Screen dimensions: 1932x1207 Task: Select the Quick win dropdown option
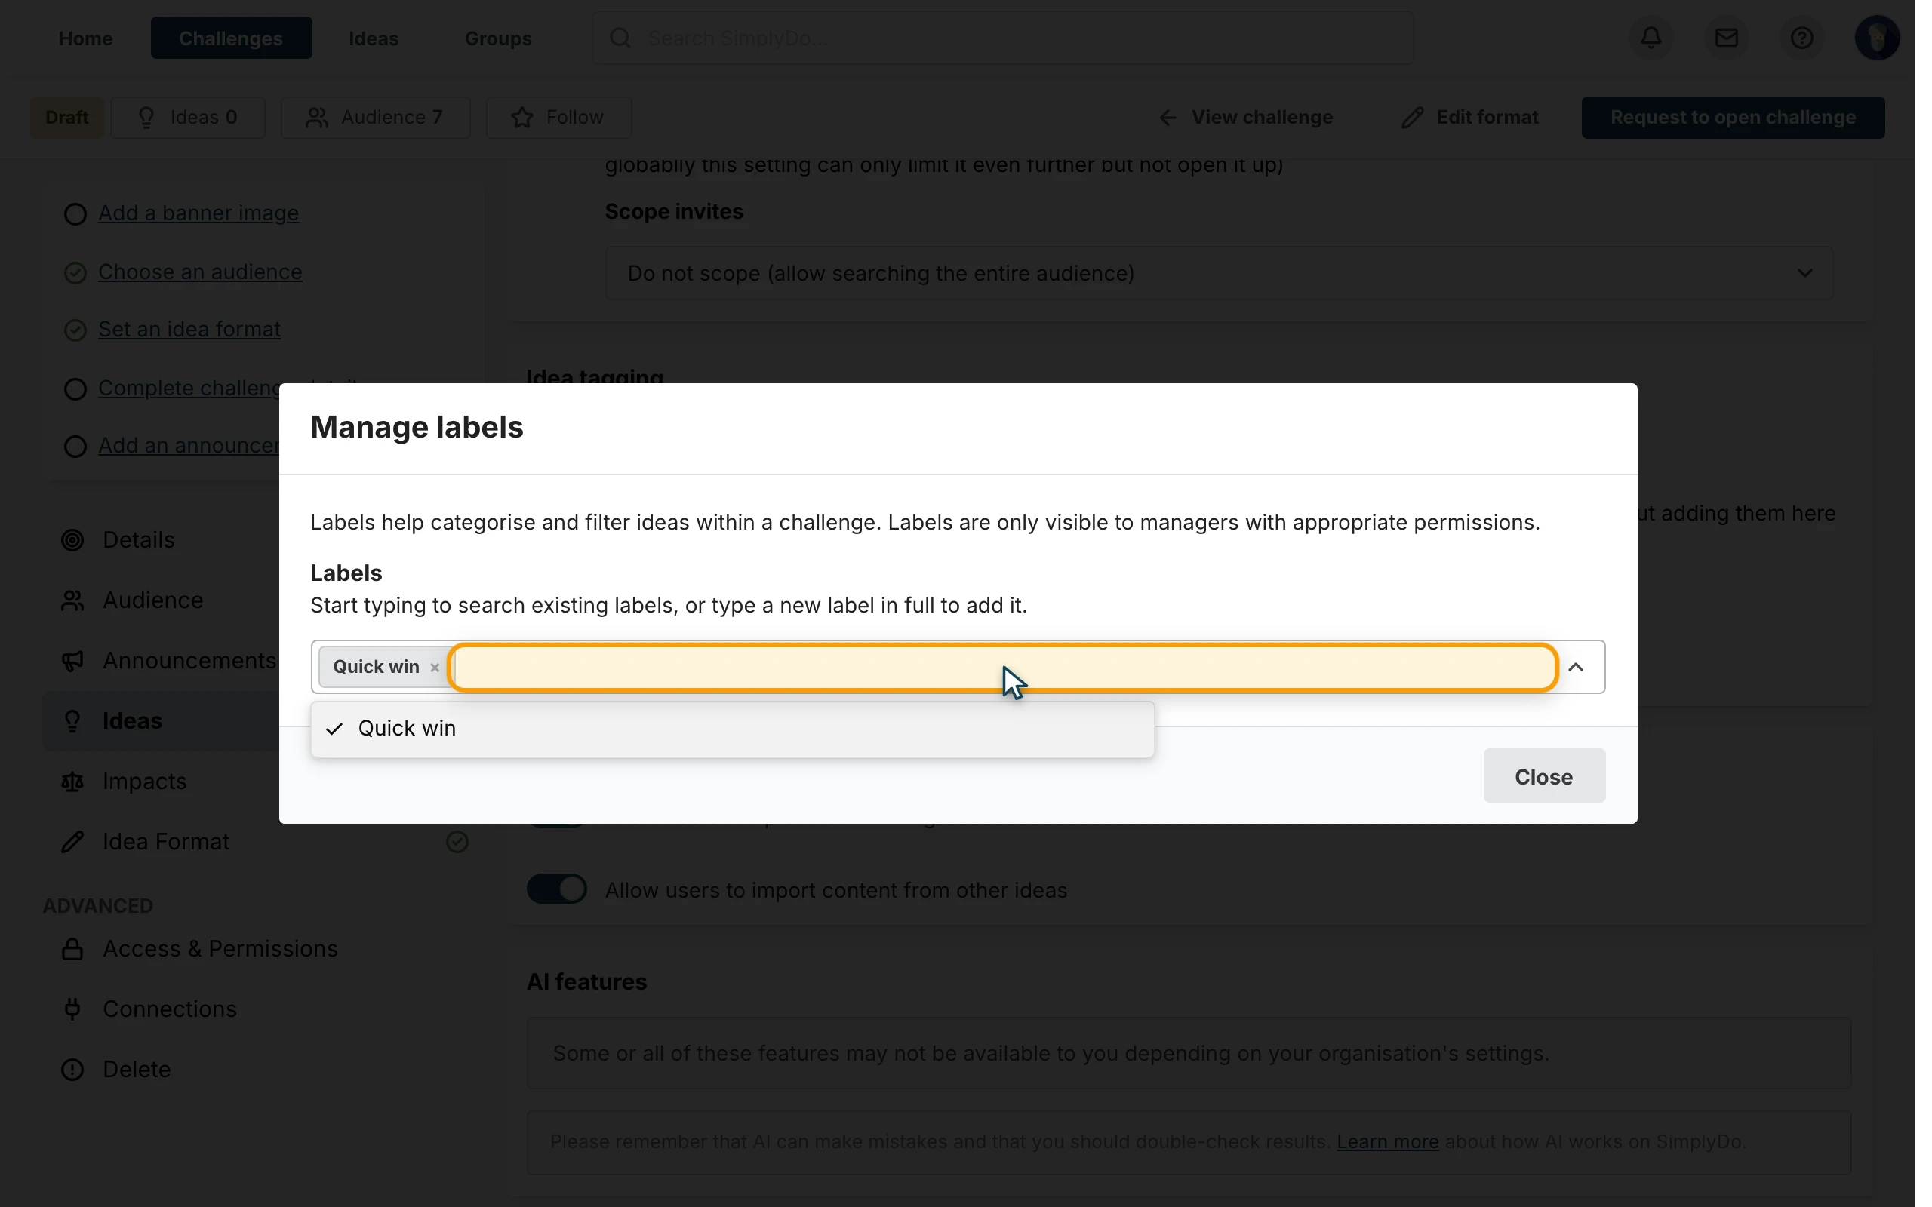pyautogui.click(x=732, y=728)
